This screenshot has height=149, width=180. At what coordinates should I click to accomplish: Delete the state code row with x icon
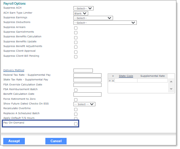click(x=113, y=81)
